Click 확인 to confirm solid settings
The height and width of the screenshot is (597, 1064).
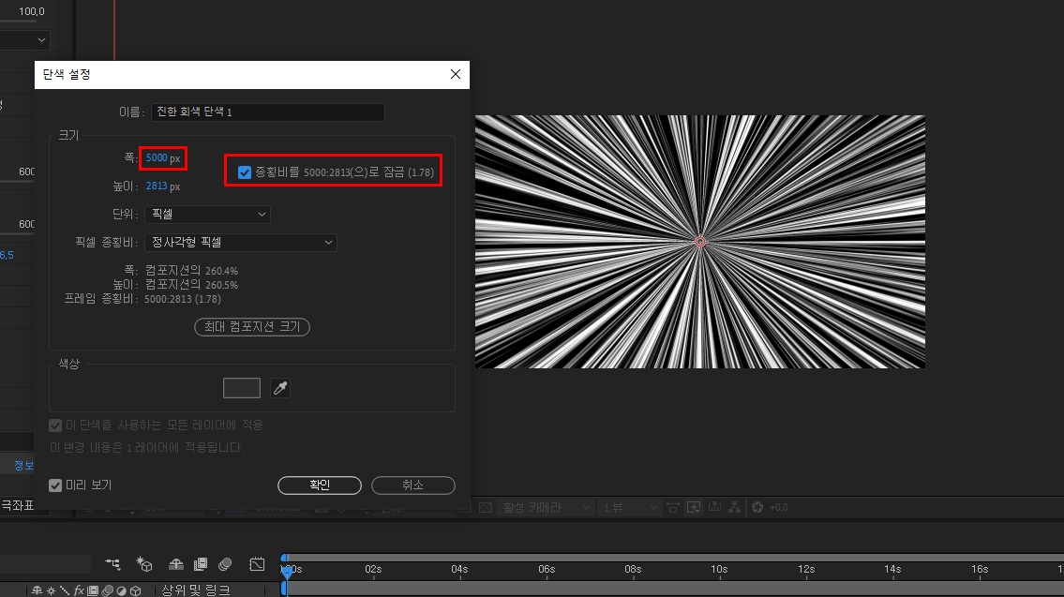coord(320,485)
